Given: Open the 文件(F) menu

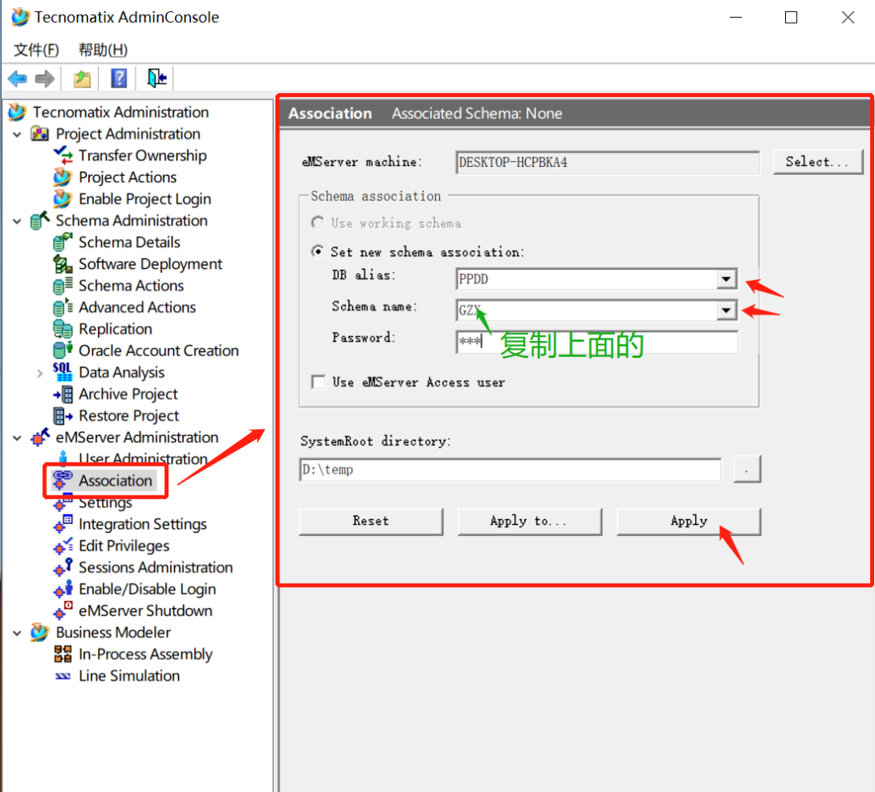Looking at the screenshot, I should click(x=36, y=49).
